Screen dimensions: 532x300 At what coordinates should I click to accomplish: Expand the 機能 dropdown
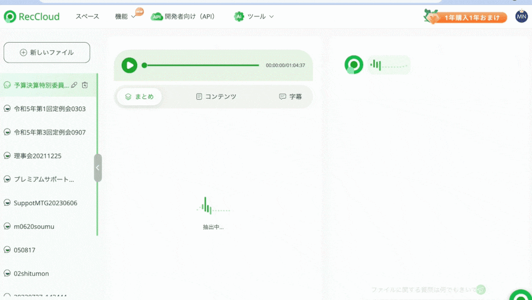click(125, 16)
